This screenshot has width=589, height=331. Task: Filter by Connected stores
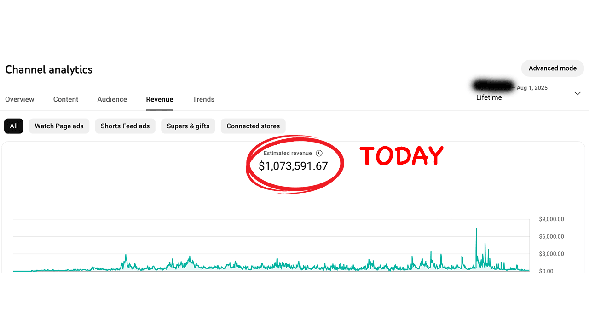tap(253, 126)
